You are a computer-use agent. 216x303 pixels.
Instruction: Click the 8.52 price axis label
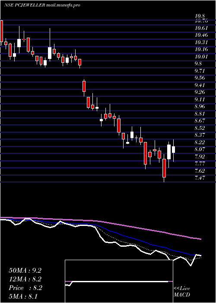[x=200, y=128]
